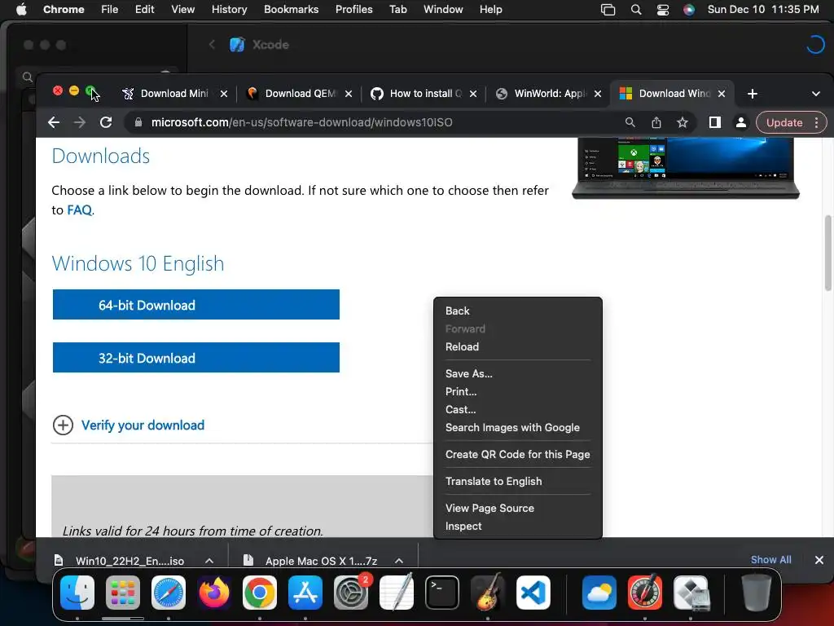Click the Chrome icon in the Dock
This screenshot has height=626, width=834.
pos(260,592)
